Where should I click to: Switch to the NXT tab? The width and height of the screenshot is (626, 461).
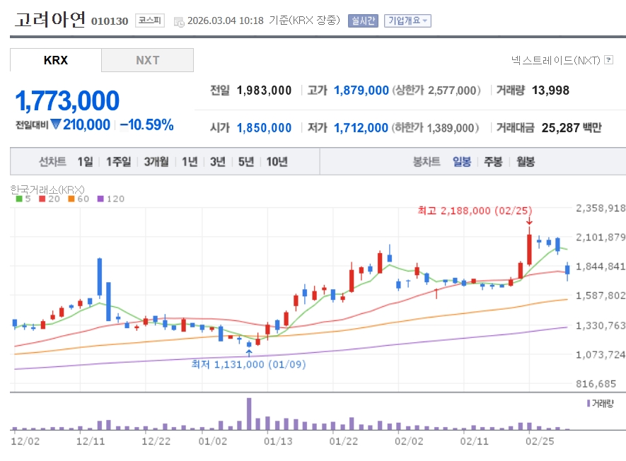148,60
